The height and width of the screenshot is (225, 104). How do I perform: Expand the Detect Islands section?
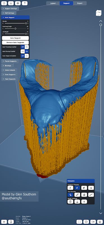(x=9, y=70)
